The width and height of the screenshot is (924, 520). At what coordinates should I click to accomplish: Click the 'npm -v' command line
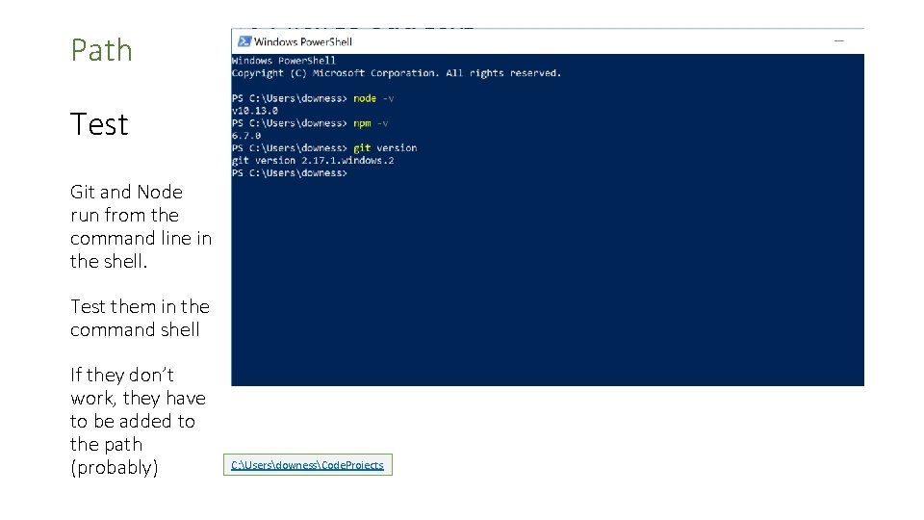point(310,123)
